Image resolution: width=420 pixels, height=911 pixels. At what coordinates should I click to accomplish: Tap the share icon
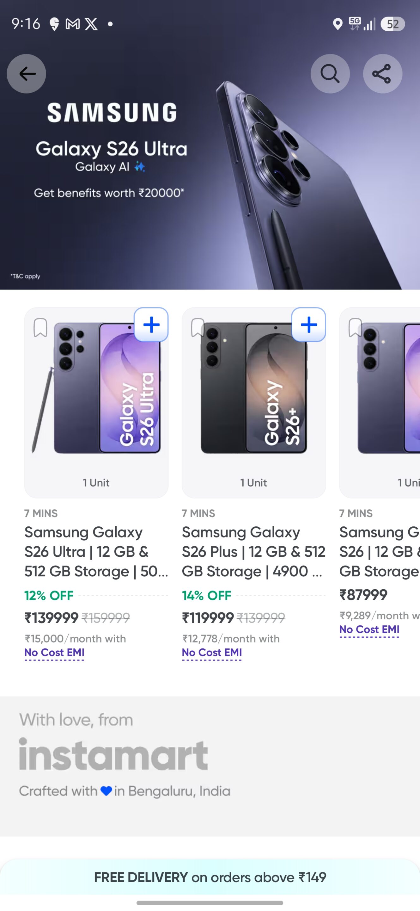382,74
